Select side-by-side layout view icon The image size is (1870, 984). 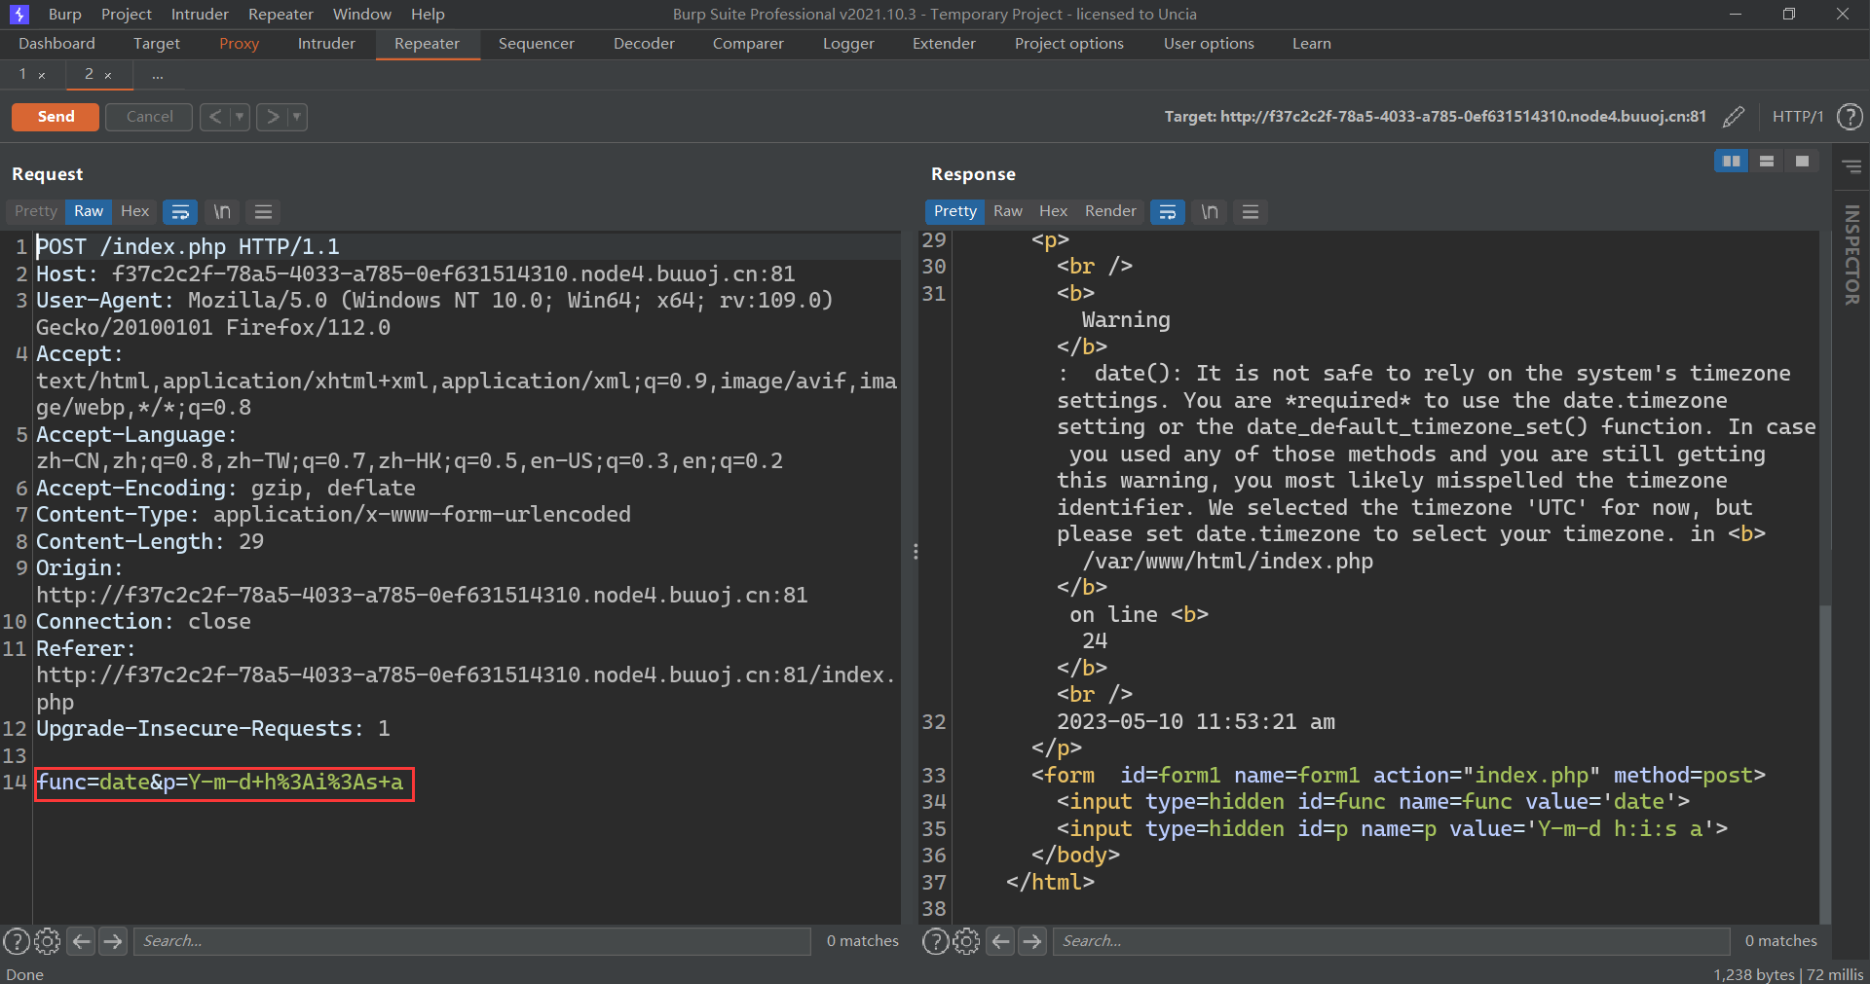(1731, 162)
